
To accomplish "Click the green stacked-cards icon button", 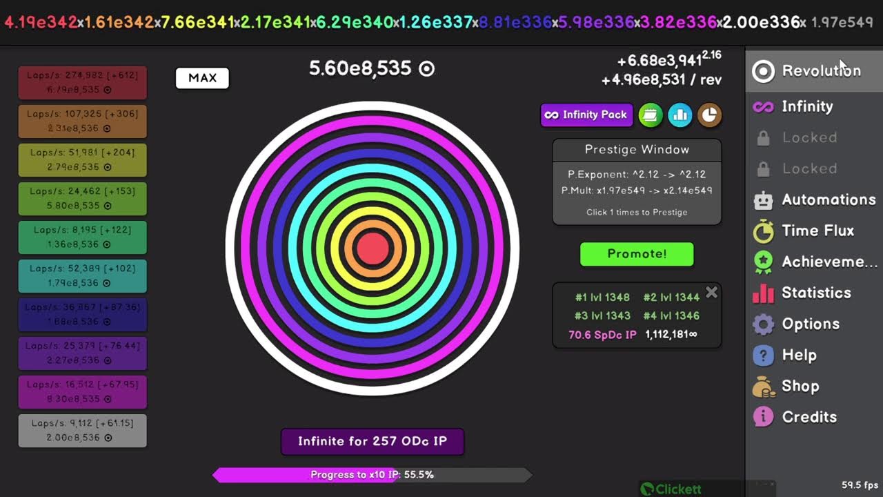I will (x=650, y=115).
